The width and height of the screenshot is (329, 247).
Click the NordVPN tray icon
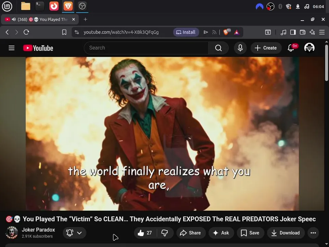point(259,7)
